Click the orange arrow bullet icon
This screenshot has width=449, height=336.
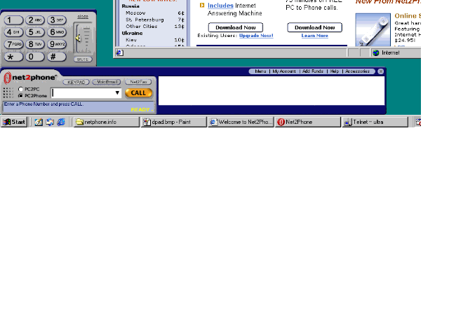tap(202, 5)
